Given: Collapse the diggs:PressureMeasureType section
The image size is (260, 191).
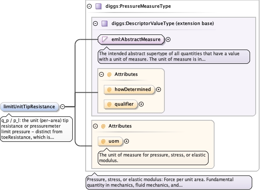Looking at the screenshot, I should tap(90, 6).
